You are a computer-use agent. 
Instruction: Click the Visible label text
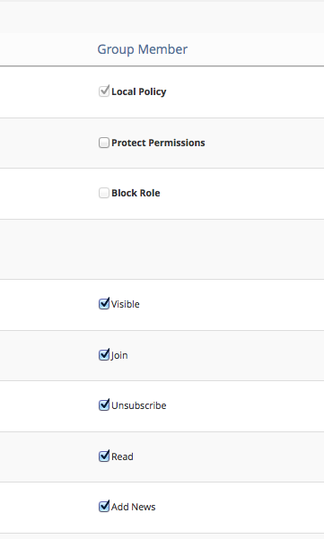tap(125, 304)
